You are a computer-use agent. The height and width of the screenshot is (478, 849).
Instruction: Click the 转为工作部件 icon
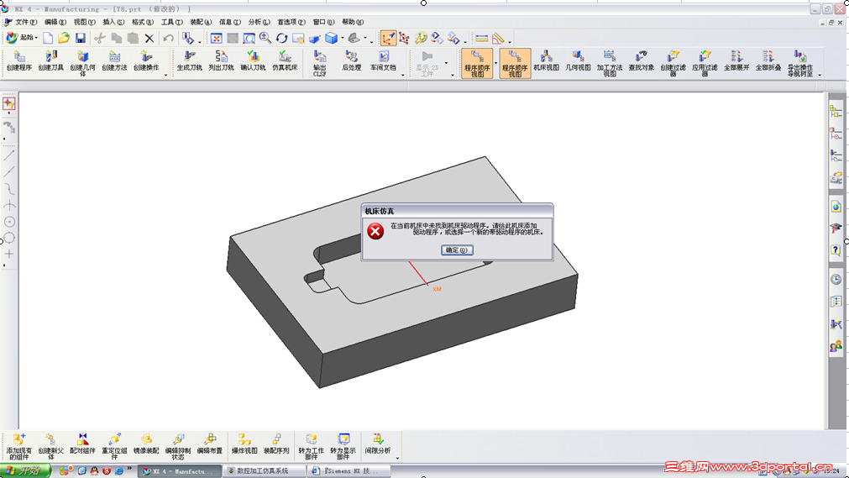click(x=311, y=446)
